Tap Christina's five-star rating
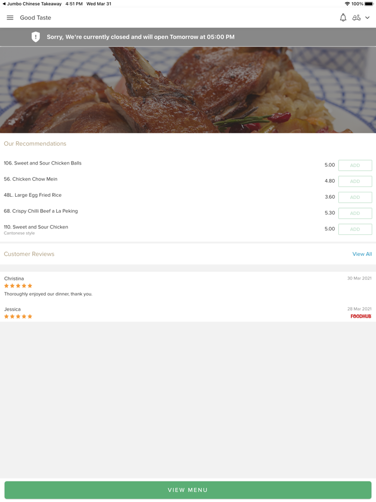 tap(18, 286)
